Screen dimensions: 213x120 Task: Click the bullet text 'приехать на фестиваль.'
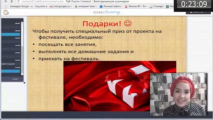[69, 59]
